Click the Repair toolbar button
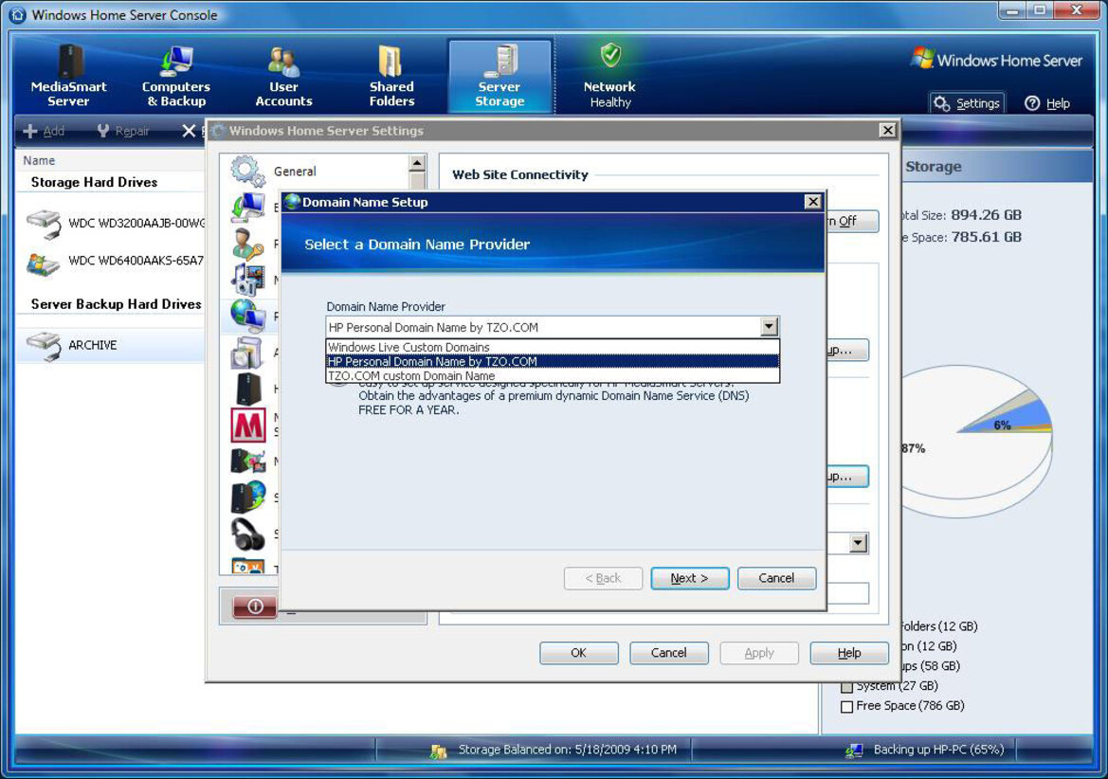The width and height of the screenshot is (1108, 779). click(x=123, y=131)
